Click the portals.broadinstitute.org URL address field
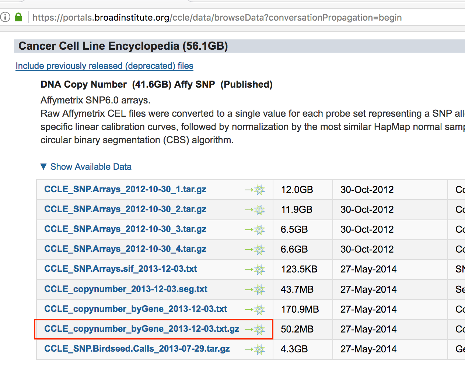 click(x=217, y=17)
